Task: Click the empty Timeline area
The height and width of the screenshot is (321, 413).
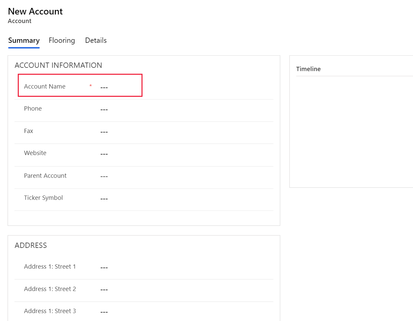Action: coord(349,132)
